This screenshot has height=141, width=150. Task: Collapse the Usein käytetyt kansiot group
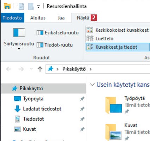[92, 85]
